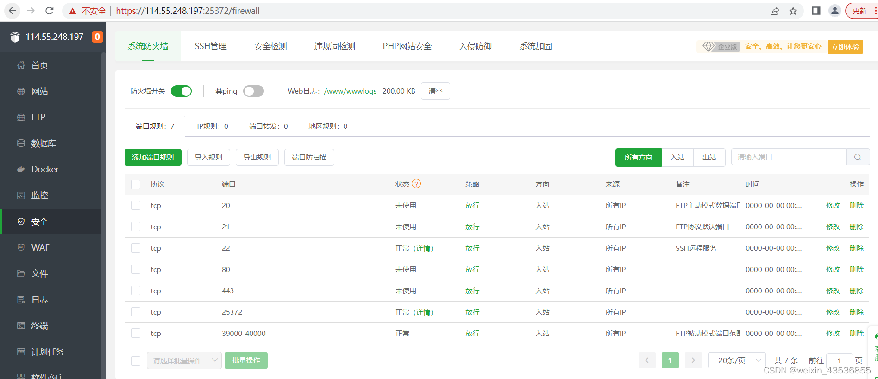Click the panel shield logo icon
This screenshot has height=379, width=878.
(x=15, y=37)
